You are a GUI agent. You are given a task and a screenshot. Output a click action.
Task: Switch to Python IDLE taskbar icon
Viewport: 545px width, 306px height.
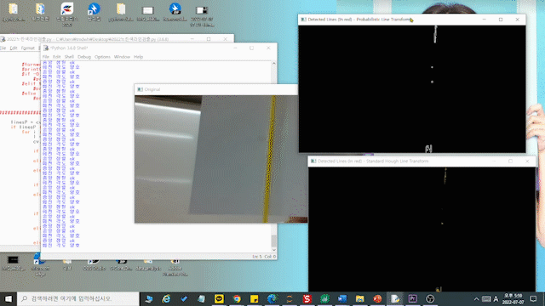pyautogui.click(x=395, y=298)
